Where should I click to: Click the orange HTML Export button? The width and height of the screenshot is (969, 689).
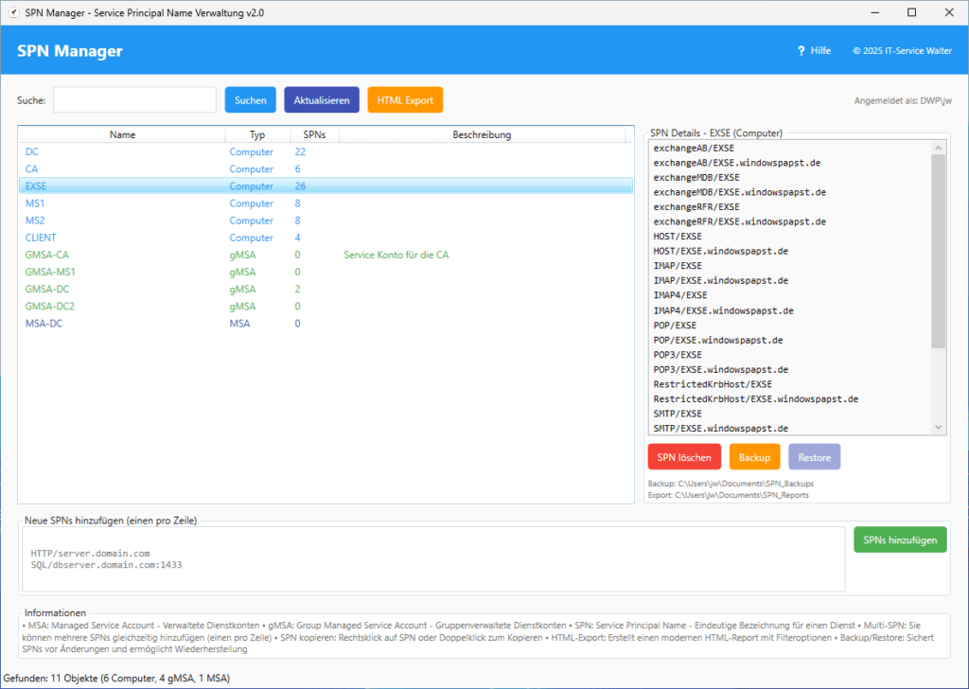[x=405, y=99]
